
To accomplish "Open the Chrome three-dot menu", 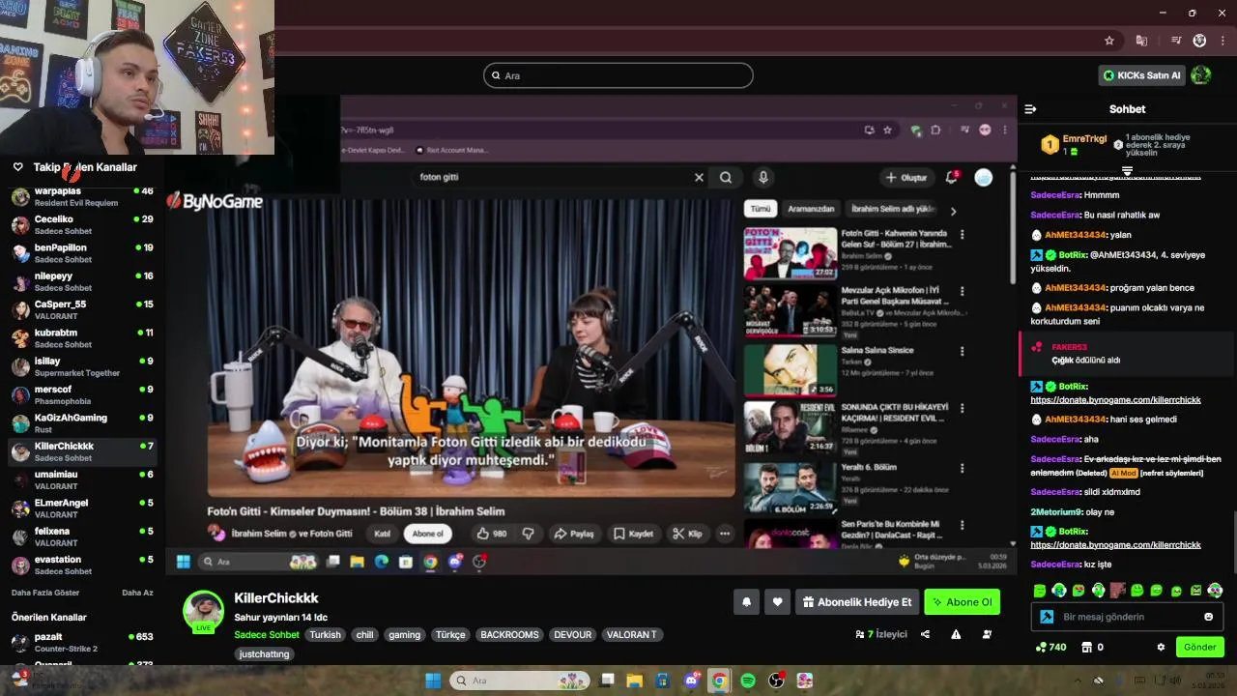I will click(1223, 41).
